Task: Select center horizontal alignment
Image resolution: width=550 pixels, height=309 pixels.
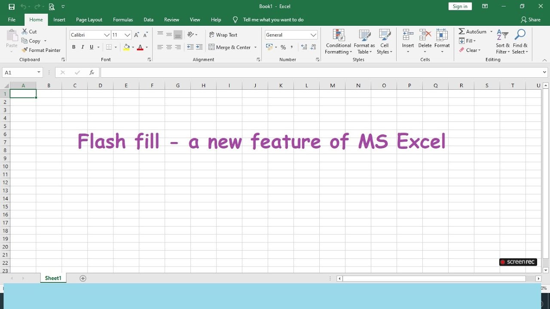Action: (169, 47)
